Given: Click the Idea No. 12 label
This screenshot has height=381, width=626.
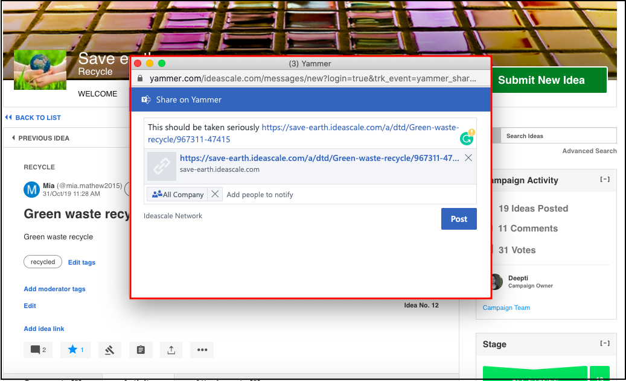Looking at the screenshot, I should coord(421,305).
